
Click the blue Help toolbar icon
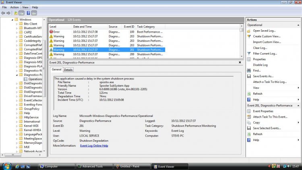28,13
